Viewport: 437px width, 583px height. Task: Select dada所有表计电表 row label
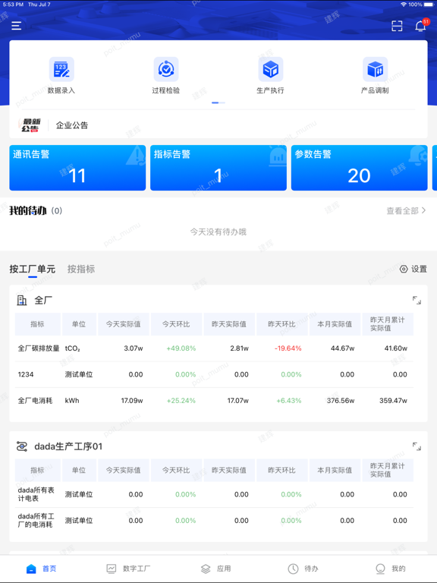coord(36,494)
